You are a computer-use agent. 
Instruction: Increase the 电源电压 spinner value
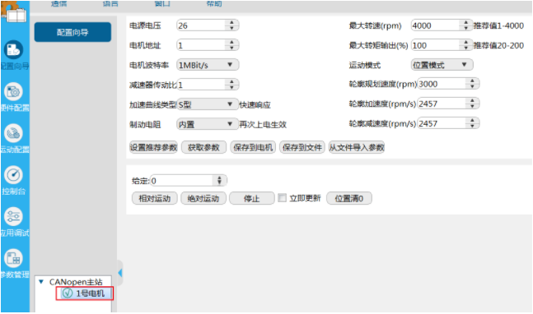pyautogui.click(x=231, y=22)
